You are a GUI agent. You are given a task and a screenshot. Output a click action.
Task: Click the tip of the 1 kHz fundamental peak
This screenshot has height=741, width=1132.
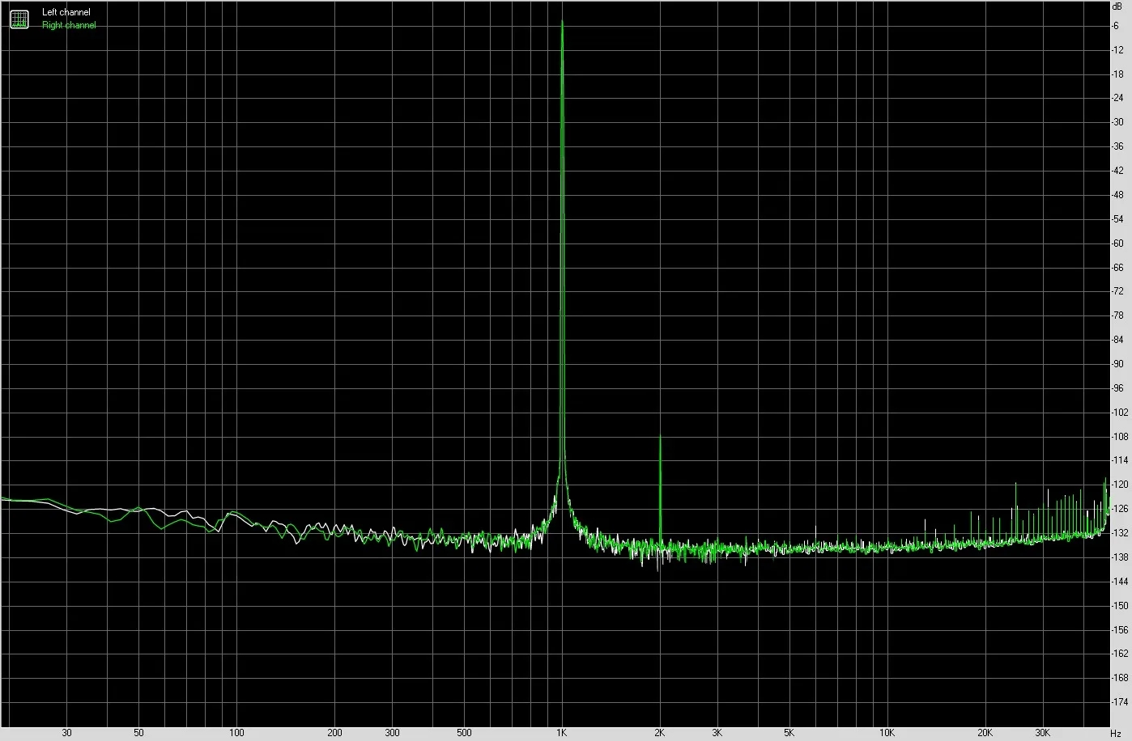click(x=562, y=21)
